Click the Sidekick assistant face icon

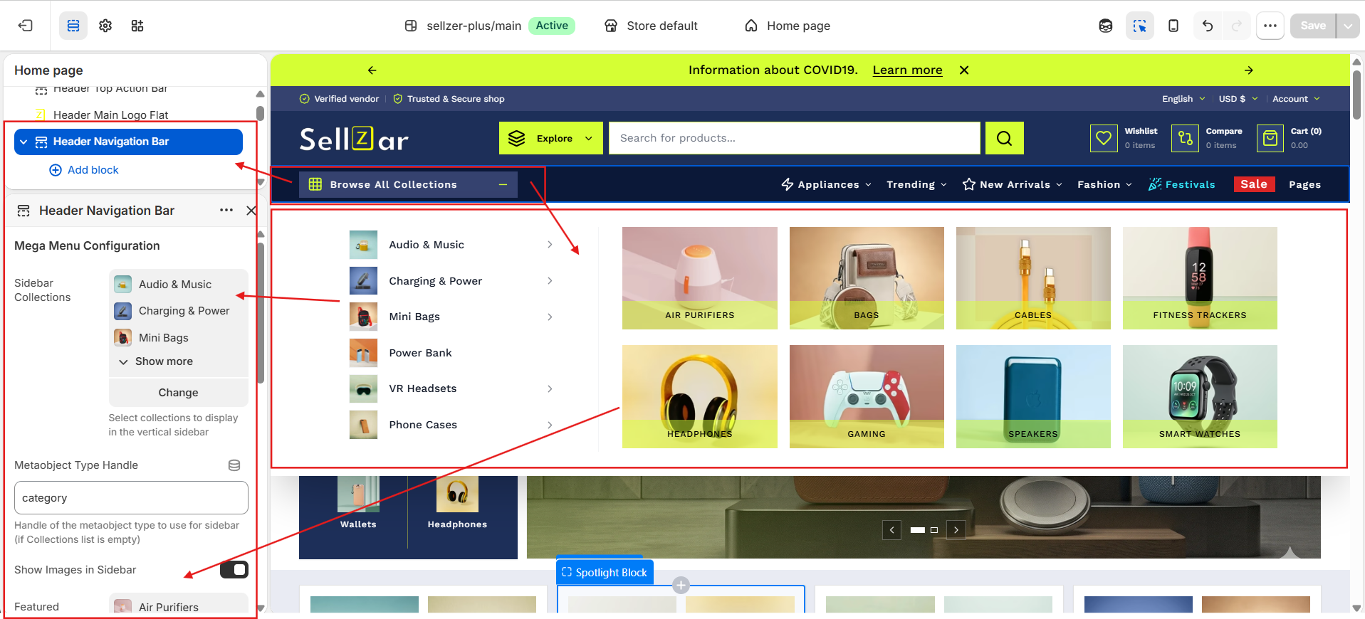1106,26
